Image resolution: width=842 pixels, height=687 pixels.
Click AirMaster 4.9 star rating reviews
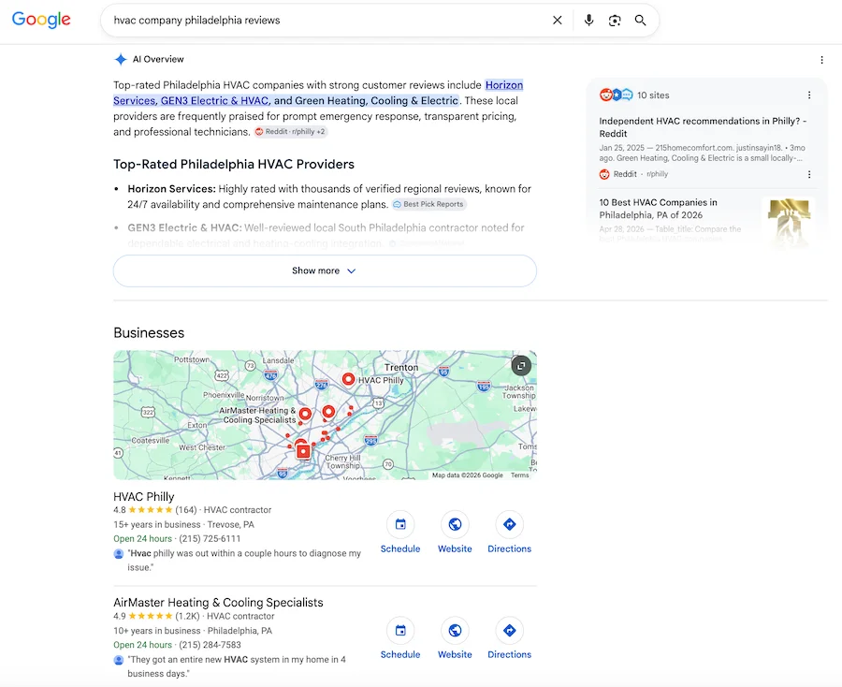pyautogui.click(x=156, y=616)
